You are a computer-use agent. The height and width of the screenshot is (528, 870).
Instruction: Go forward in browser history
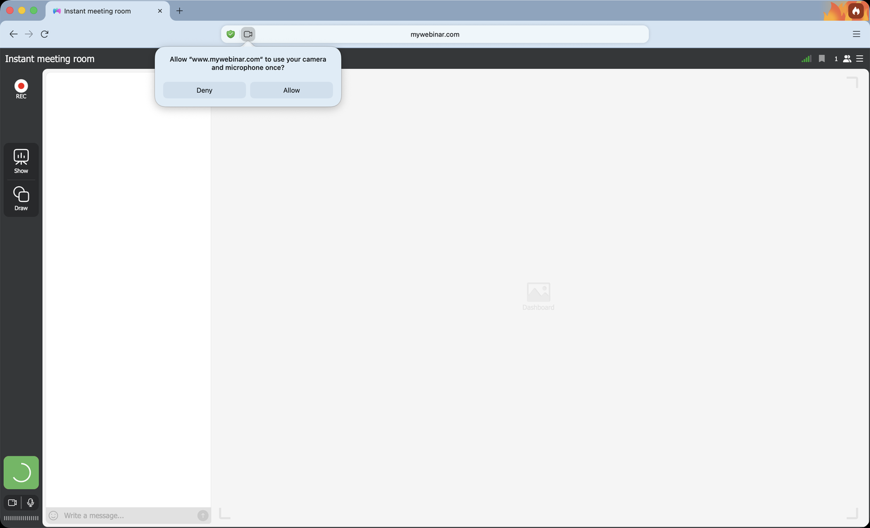pyautogui.click(x=29, y=34)
